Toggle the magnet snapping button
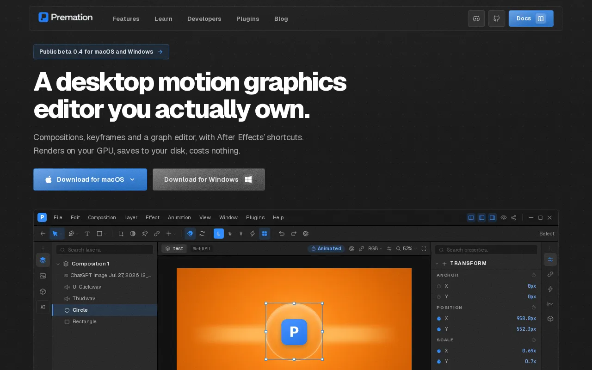Viewport: 592px width, 370px height. (190, 234)
